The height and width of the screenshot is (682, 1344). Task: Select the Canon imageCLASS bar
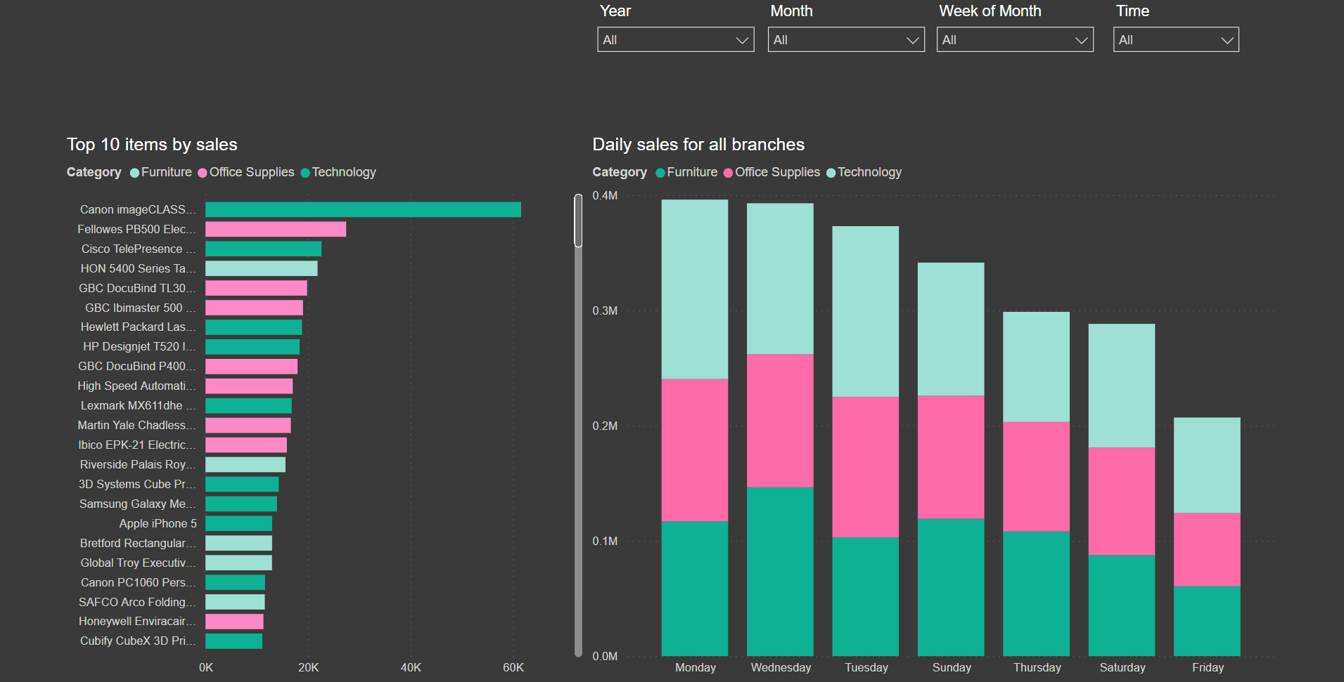point(363,209)
